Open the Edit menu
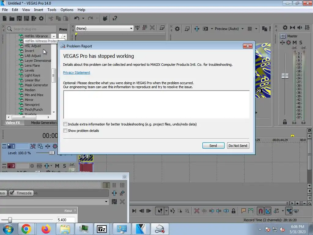 pos(15,10)
